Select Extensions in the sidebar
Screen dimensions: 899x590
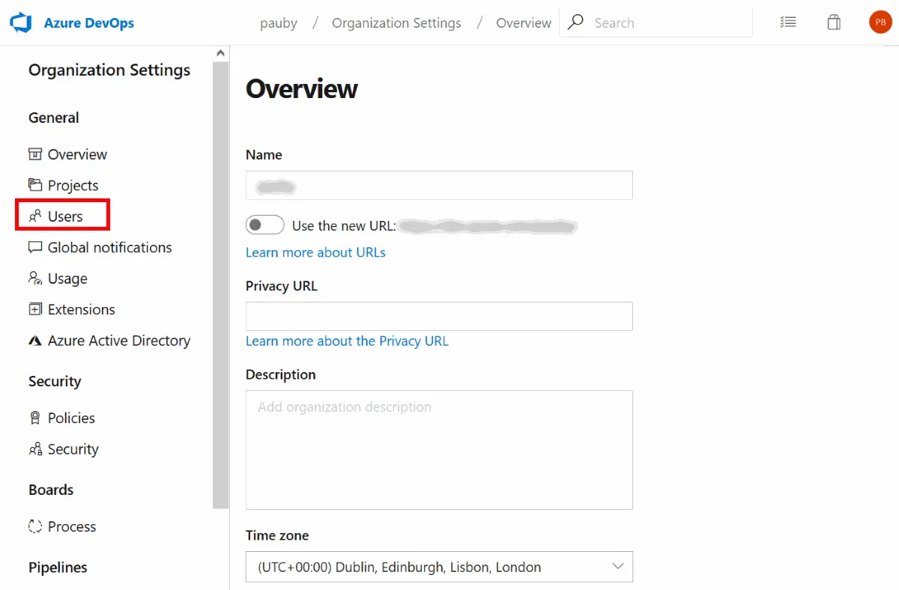click(x=81, y=309)
